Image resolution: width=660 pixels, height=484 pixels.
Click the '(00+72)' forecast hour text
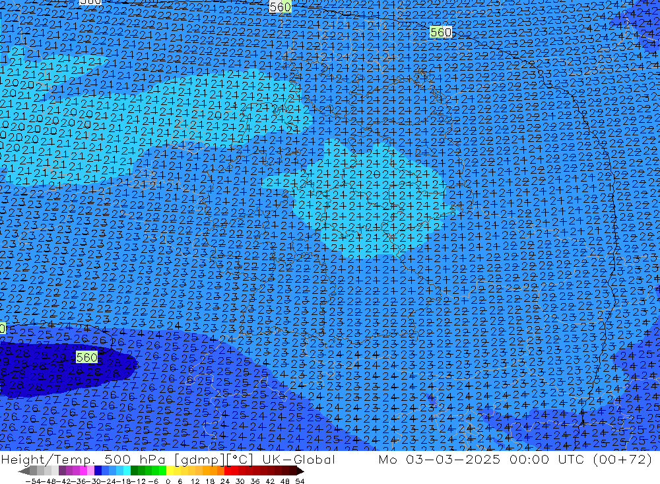(622, 459)
